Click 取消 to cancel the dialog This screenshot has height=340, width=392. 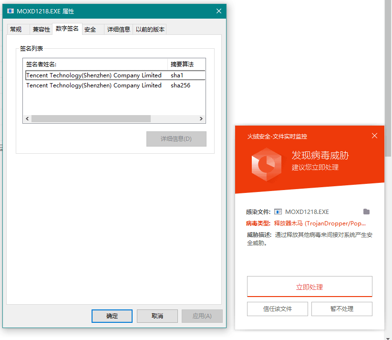(x=157, y=316)
